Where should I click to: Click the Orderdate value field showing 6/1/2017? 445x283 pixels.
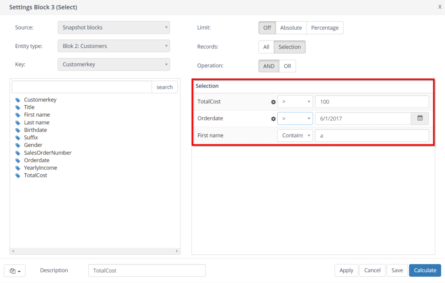[x=363, y=118]
